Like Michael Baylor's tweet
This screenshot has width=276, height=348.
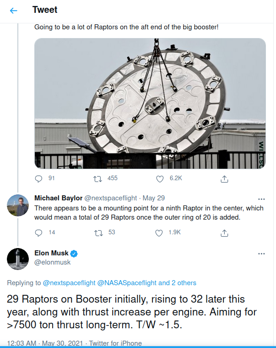click(x=159, y=233)
